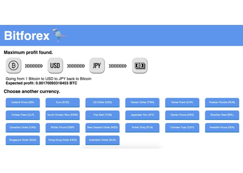Screen dimensions: 243x173
Task: Select British Pound (GBP) currency
Action: tap(63, 127)
